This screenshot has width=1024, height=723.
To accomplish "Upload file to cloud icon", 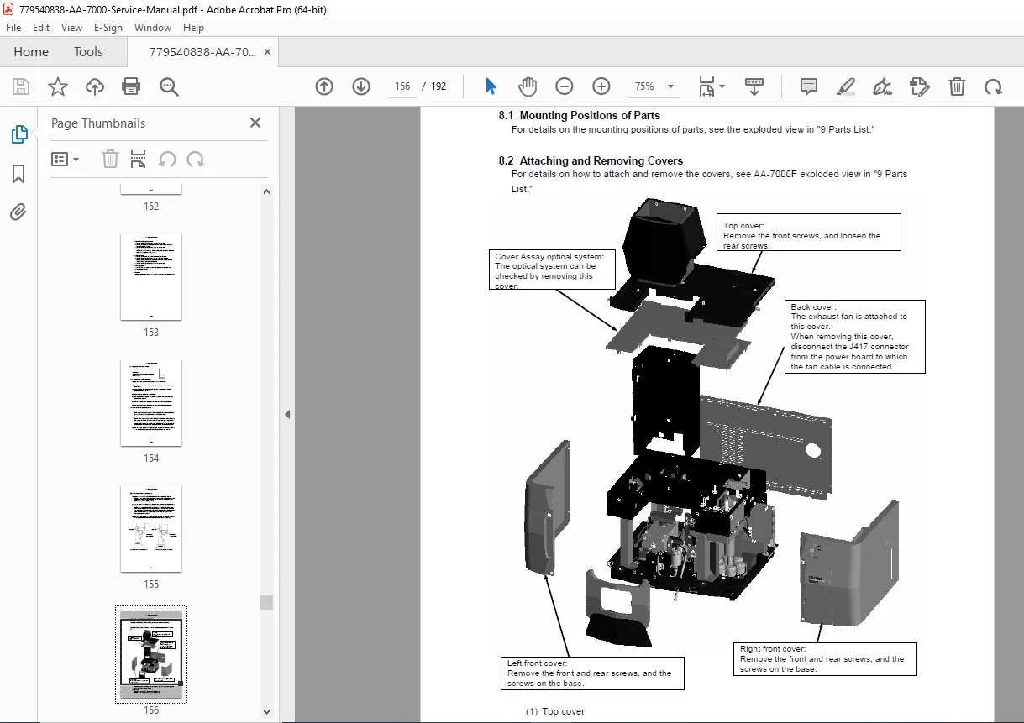I will (x=95, y=86).
